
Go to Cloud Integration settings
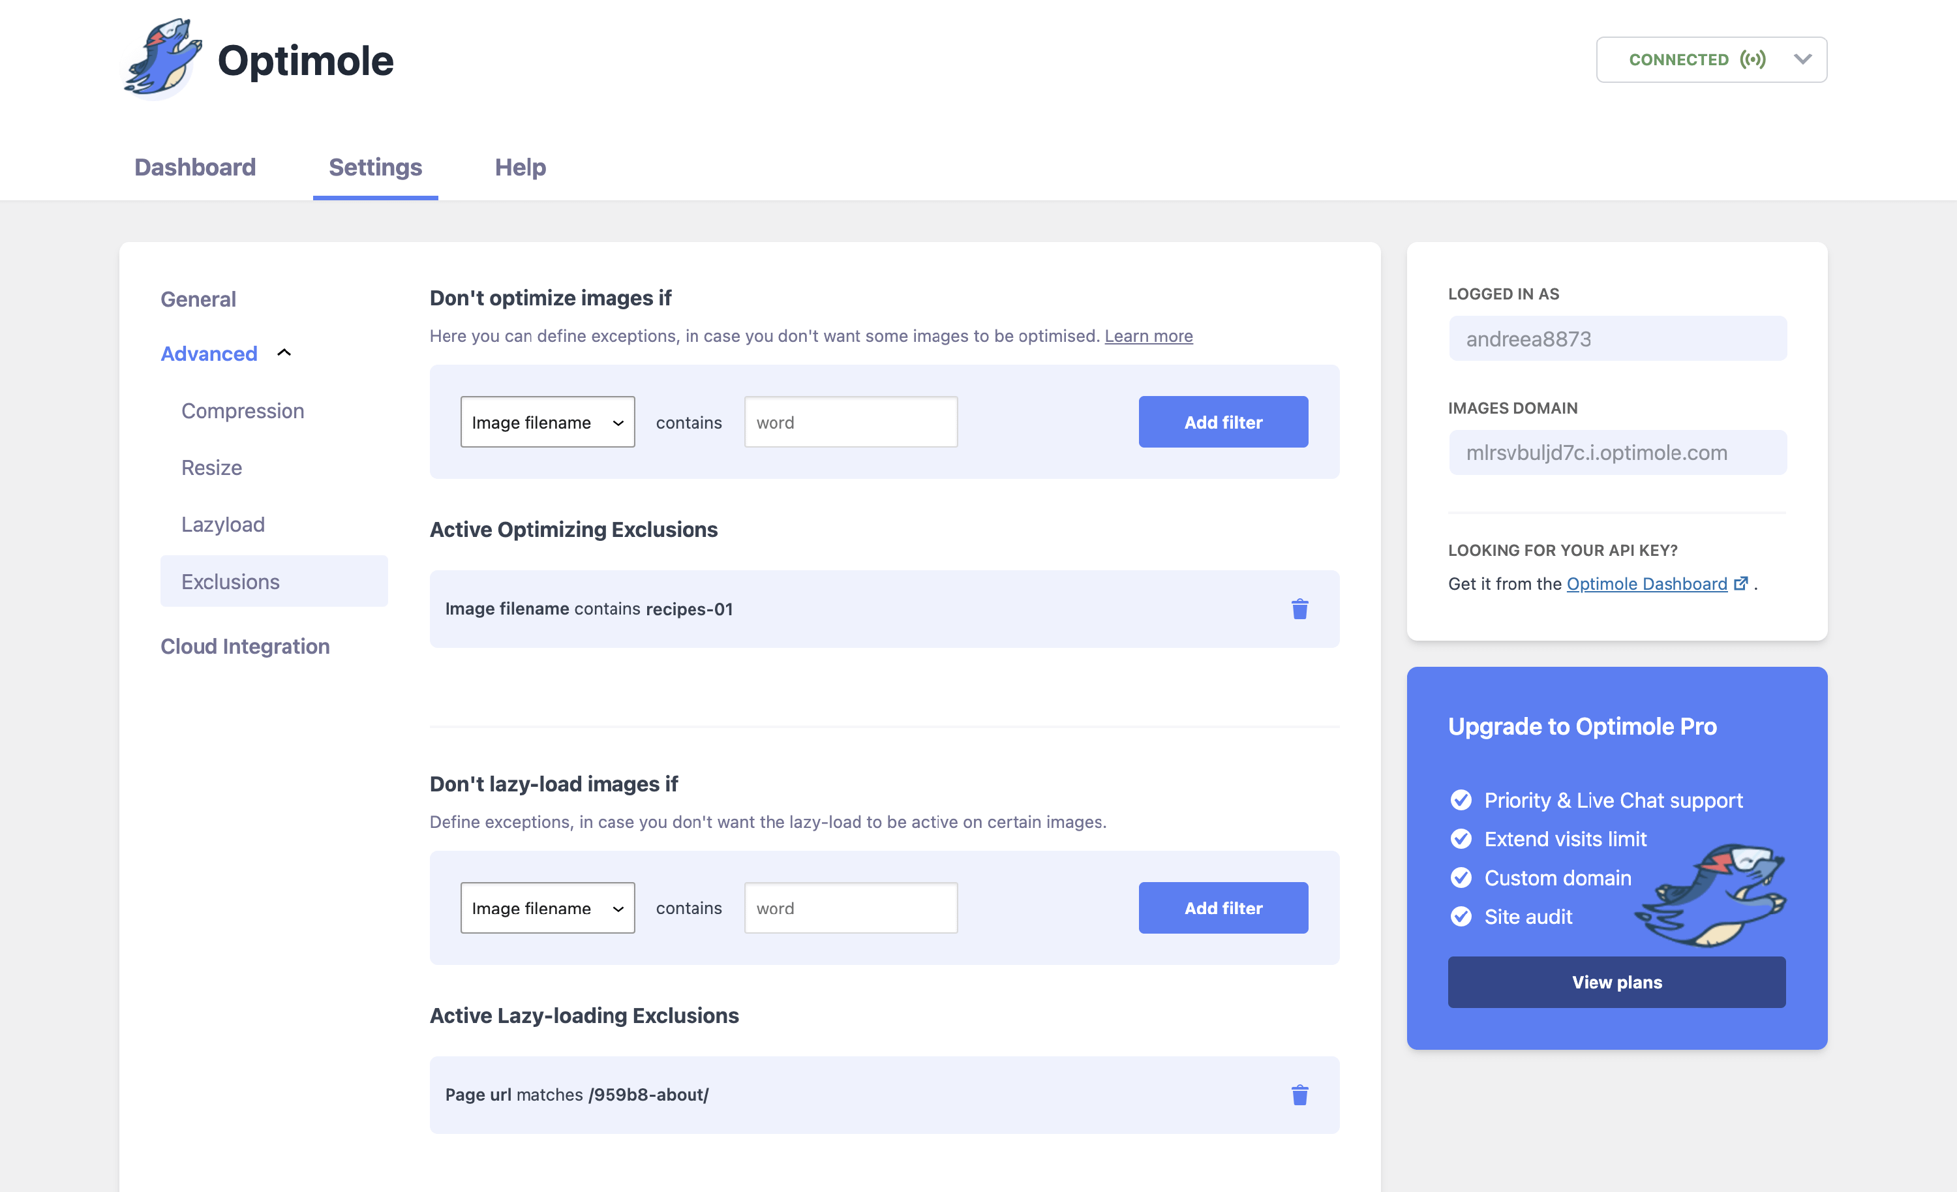(x=245, y=647)
